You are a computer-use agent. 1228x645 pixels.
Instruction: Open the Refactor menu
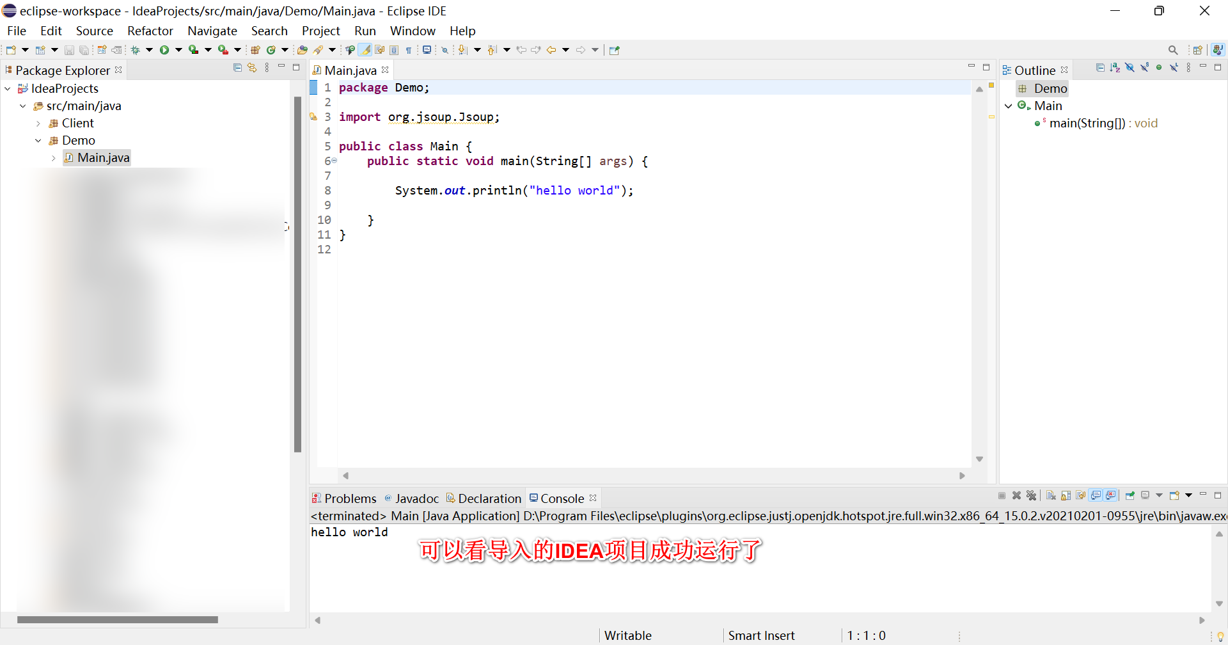pyautogui.click(x=150, y=31)
